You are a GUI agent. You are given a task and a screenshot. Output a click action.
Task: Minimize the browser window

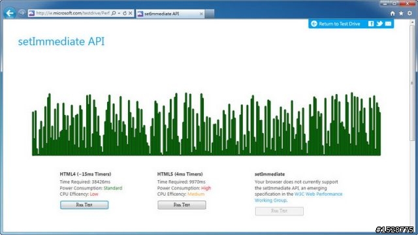[x=385, y=3]
